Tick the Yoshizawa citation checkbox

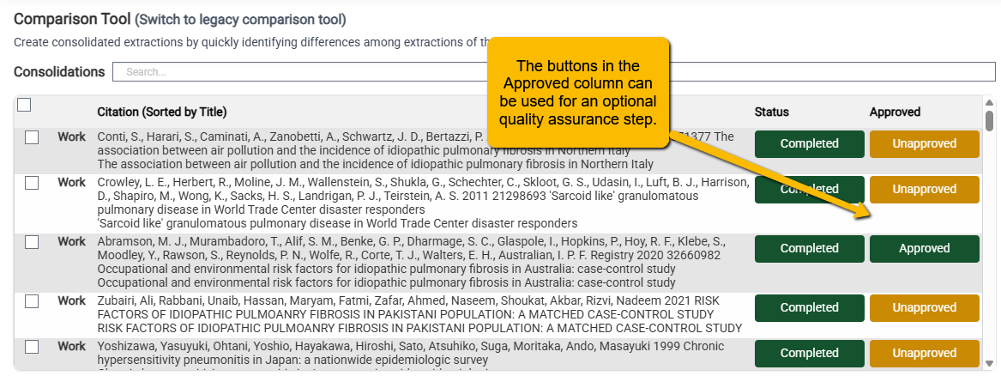coord(32,348)
